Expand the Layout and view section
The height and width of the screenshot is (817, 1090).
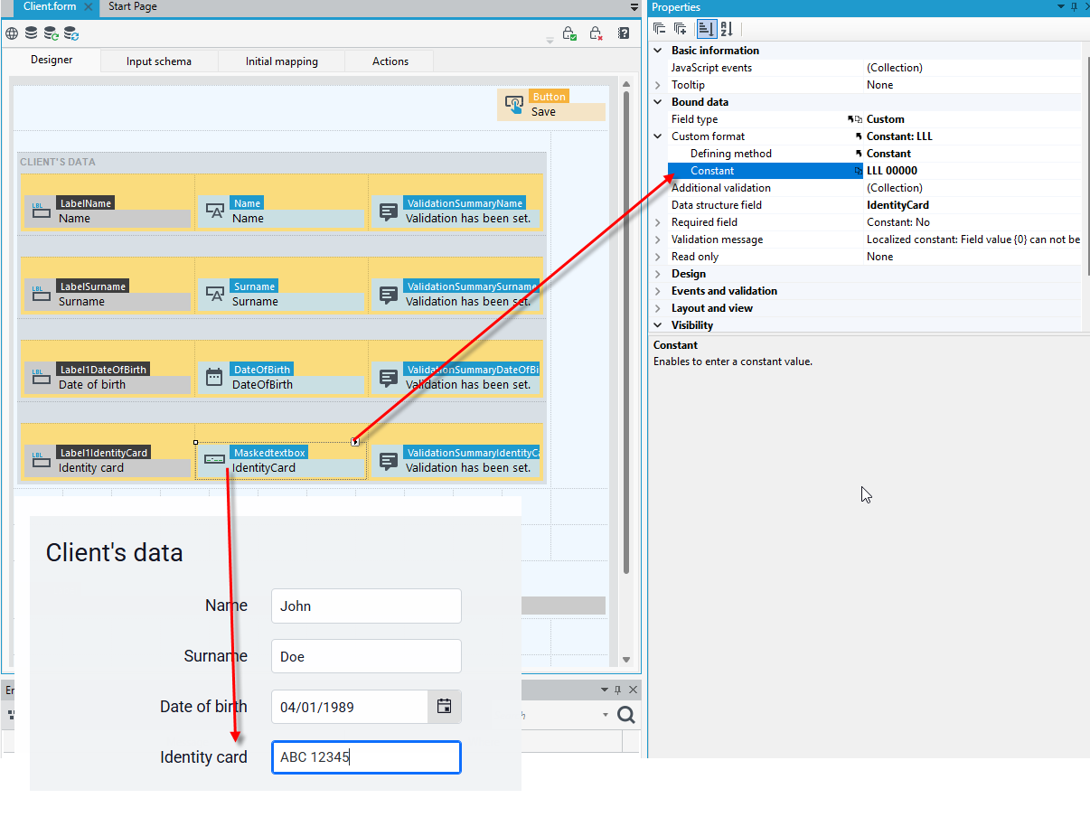pos(658,308)
